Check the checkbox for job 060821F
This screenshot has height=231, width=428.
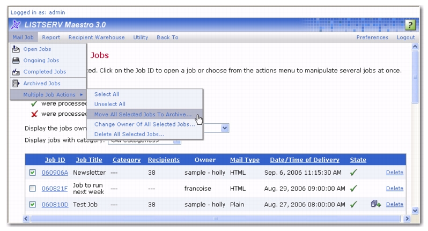33,189
